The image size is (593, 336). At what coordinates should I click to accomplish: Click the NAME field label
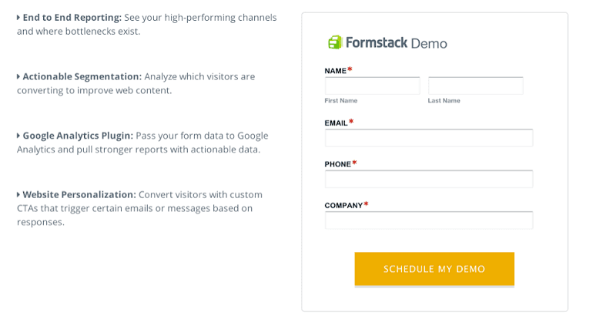336,71
